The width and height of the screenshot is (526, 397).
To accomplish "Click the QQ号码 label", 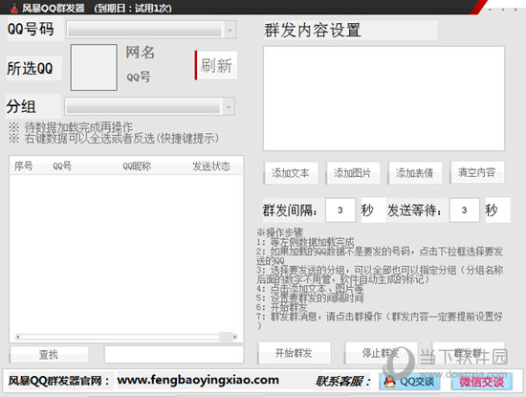I will 31,30.
